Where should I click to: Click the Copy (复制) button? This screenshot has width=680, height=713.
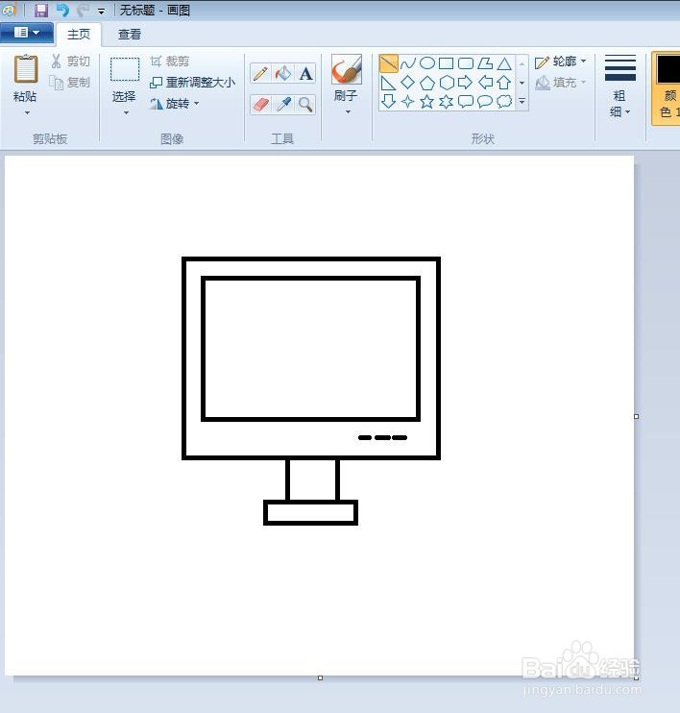coord(70,83)
